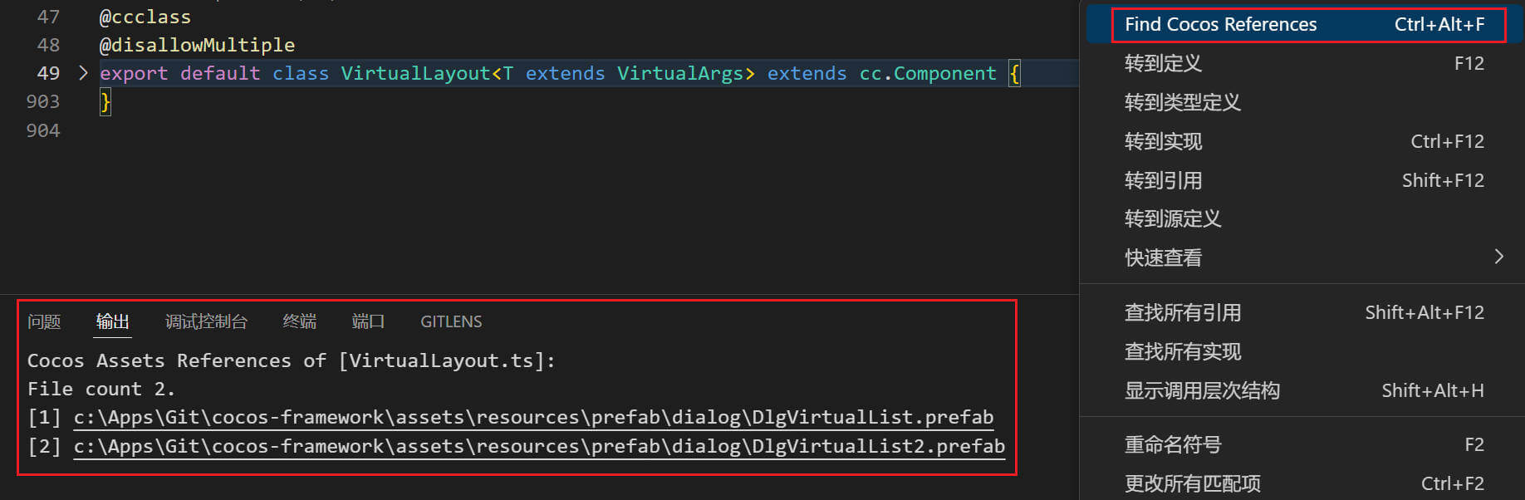
Task: Select 转到实现 menu entry
Action: point(1163,142)
